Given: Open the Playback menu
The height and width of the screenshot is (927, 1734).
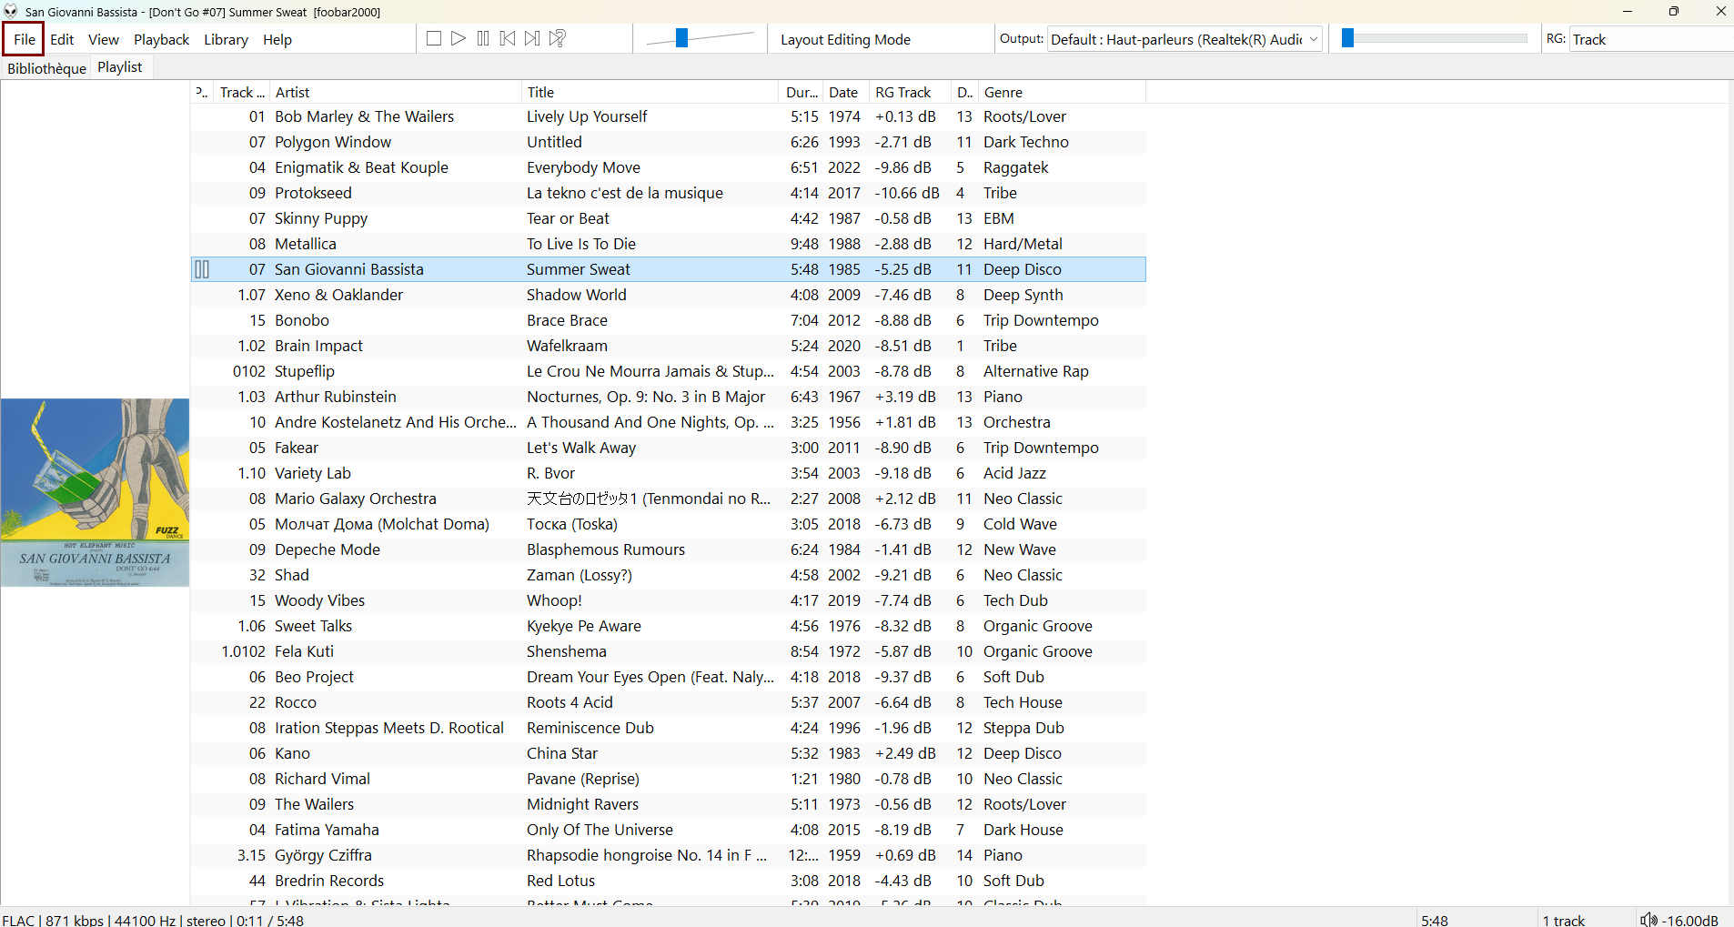Looking at the screenshot, I should (x=161, y=39).
